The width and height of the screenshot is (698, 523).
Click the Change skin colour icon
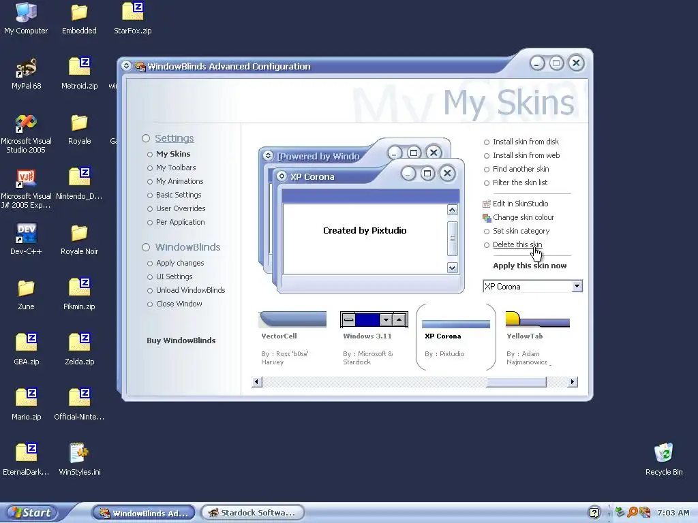click(487, 218)
